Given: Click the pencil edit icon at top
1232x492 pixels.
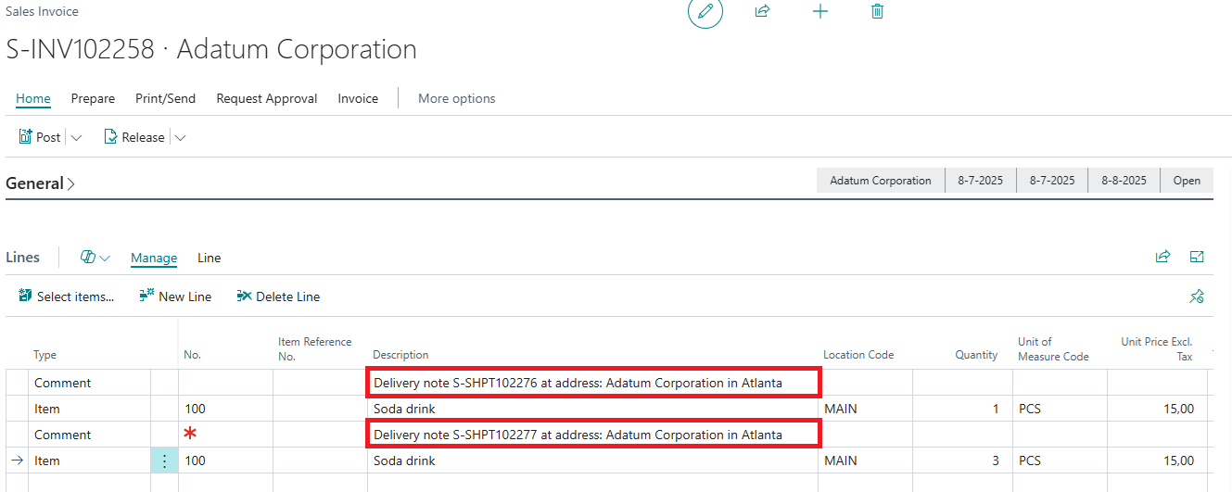Looking at the screenshot, I should pyautogui.click(x=705, y=11).
